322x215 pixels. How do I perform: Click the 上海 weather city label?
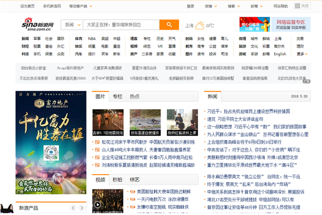pyautogui.click(x=189, y=26)
